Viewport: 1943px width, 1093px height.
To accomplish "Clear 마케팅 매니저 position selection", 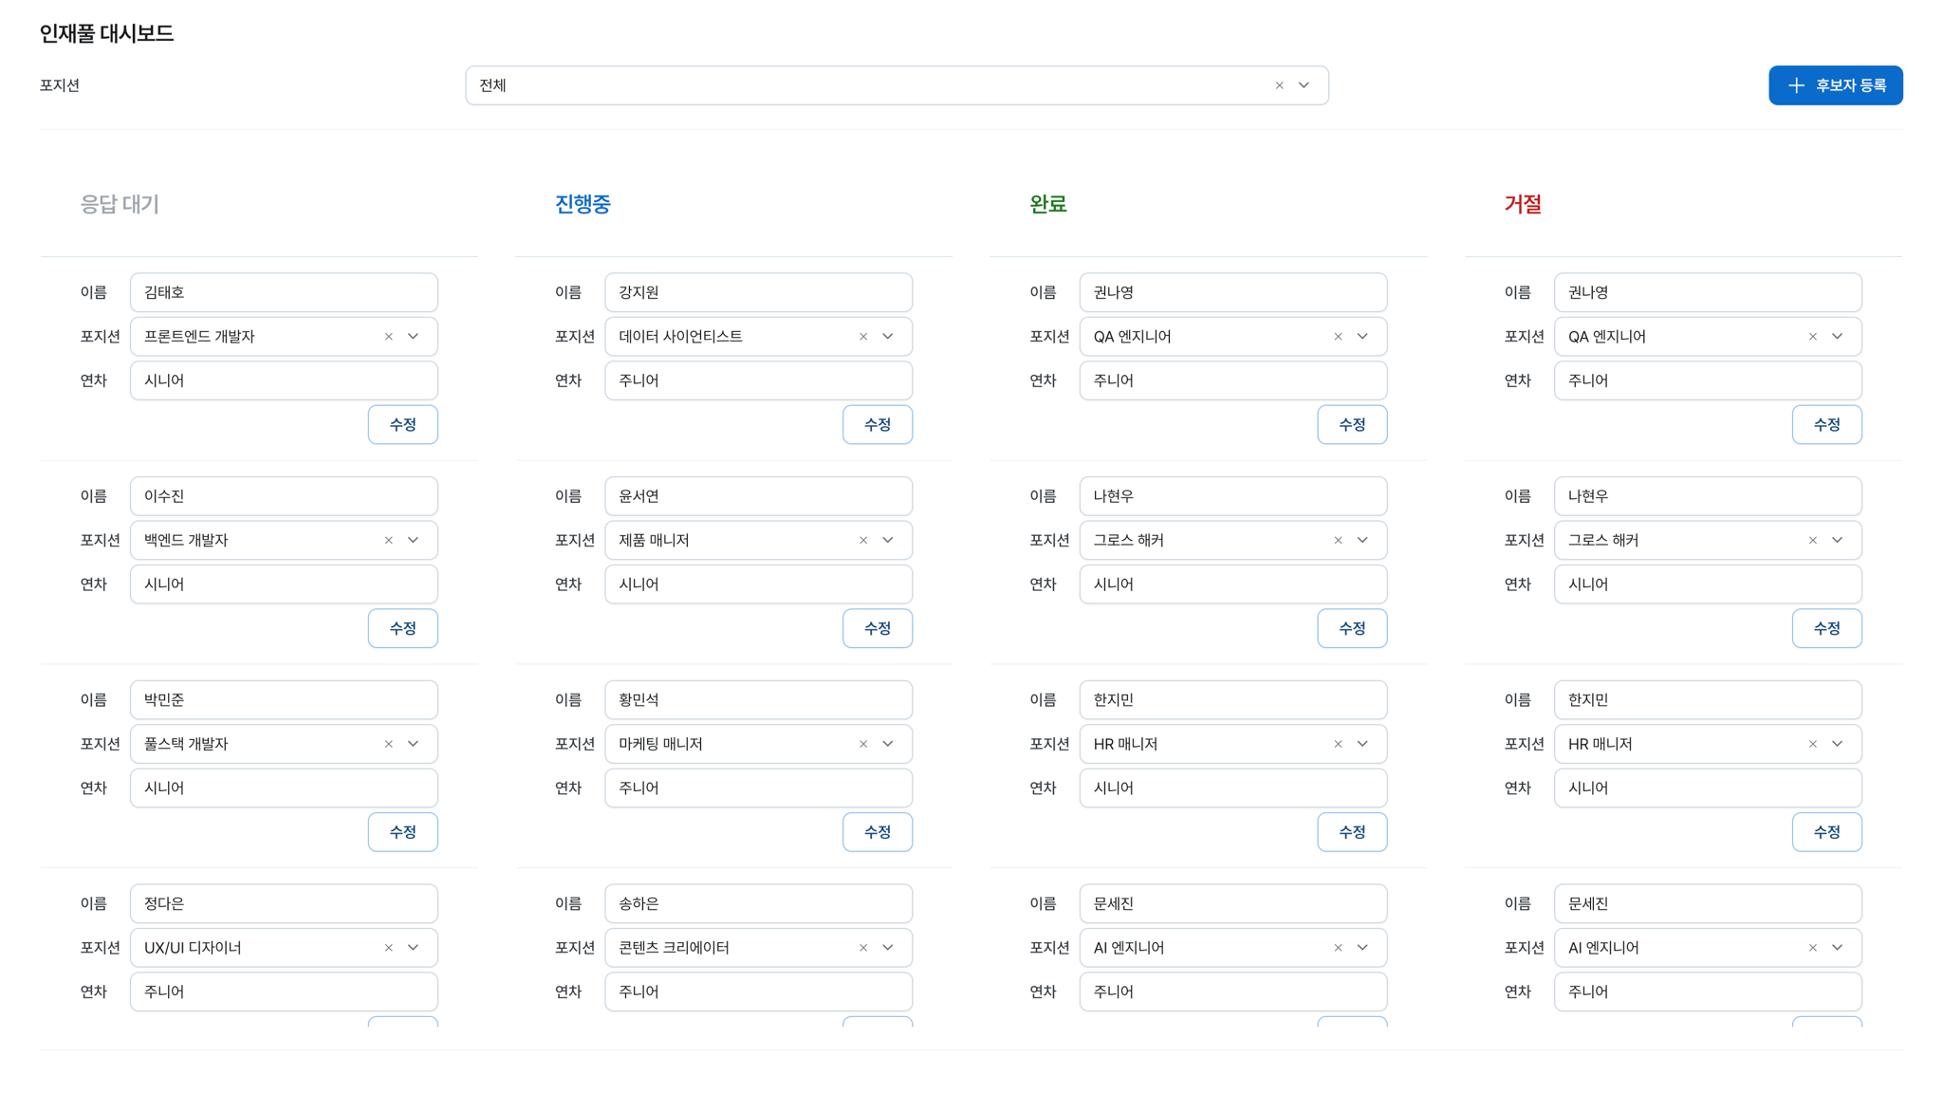I will 863,745.
